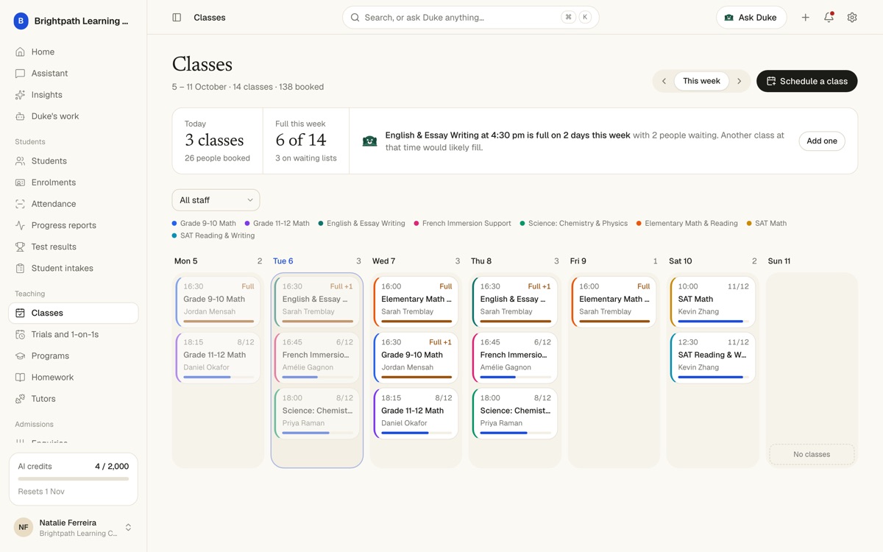Open the Programs page

74,356
